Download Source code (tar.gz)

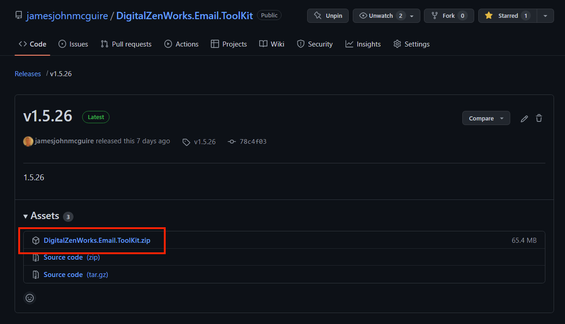(76, 275)
